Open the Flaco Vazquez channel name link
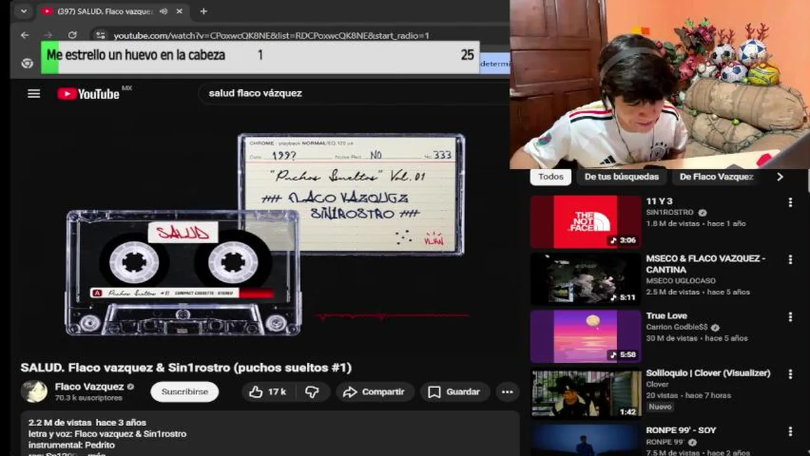 tap(89, 386)
